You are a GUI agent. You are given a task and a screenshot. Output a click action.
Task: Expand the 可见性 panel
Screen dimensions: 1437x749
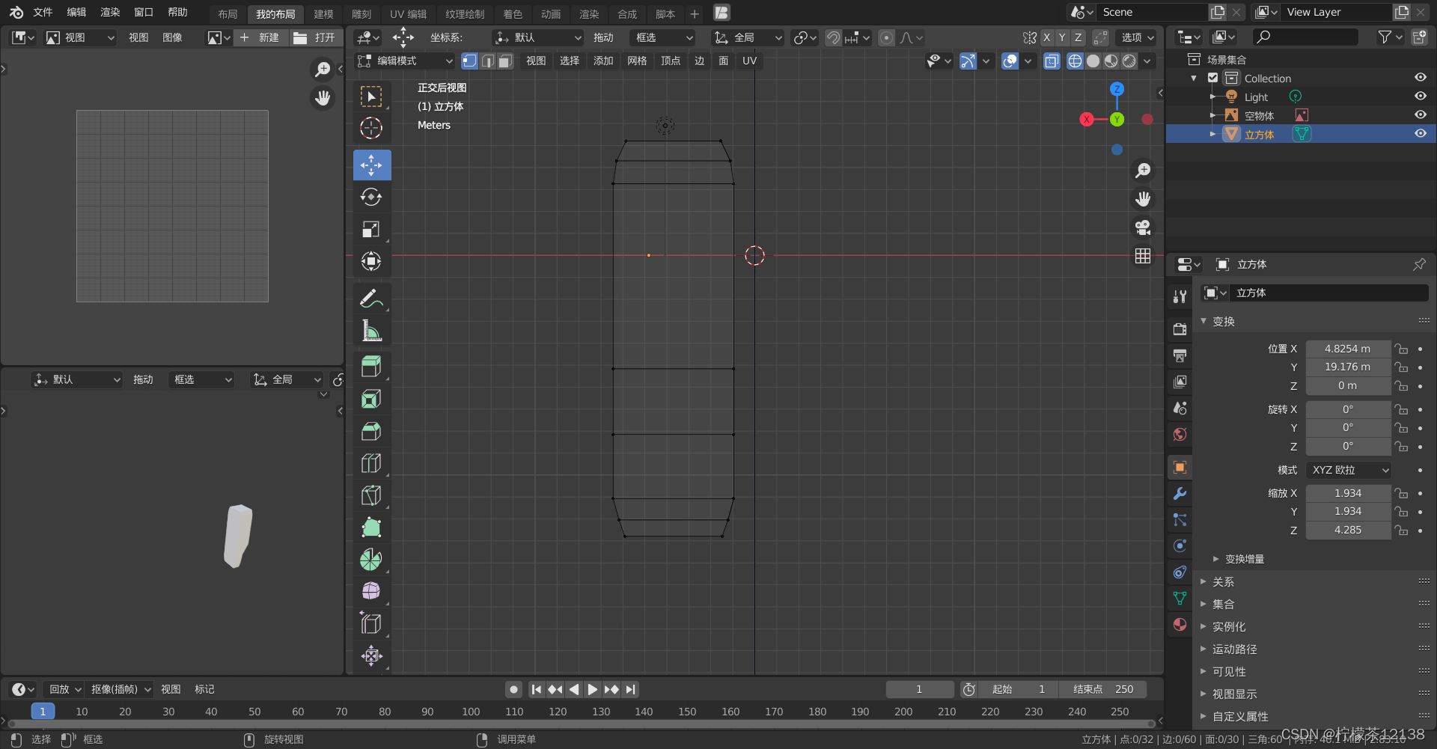[x=1229, y=671]
